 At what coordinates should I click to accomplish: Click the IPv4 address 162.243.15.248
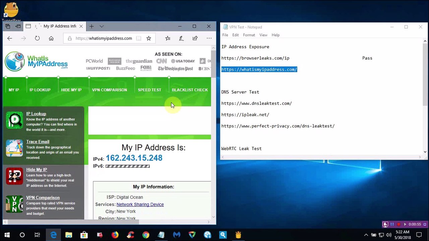coord(134,158)
